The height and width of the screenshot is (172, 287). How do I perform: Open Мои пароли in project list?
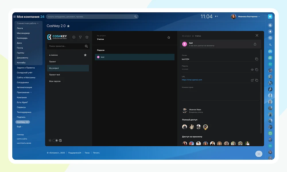point(68,81)
